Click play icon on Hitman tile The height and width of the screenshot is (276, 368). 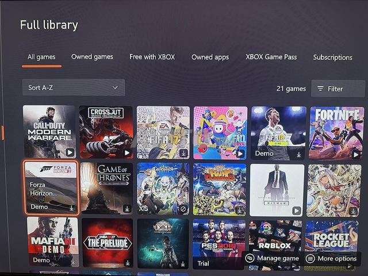click(x=297, y=210)
